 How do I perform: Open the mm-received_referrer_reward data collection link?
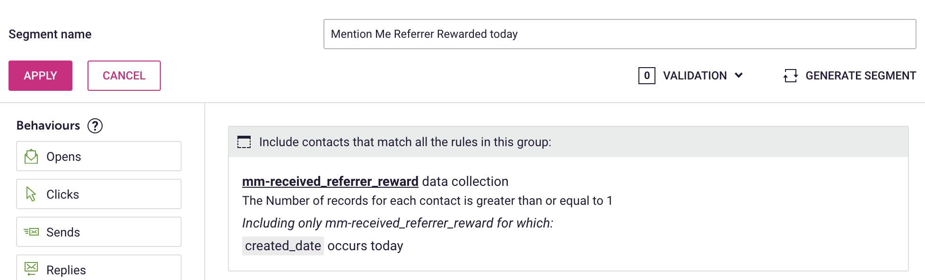[x=330, y=182]
